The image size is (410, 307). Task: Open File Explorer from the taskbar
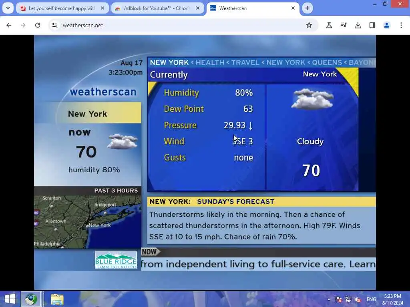(x=57, y=299)
